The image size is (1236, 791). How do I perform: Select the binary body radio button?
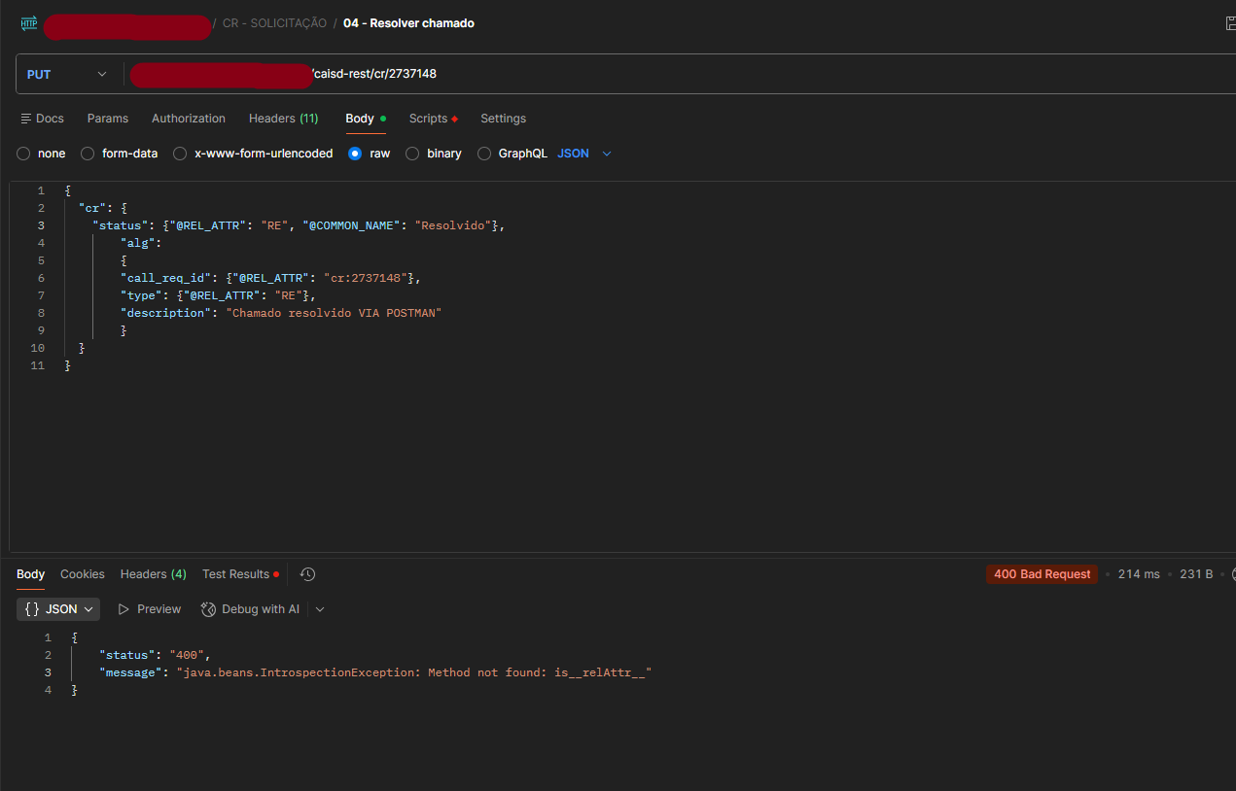(x=412, y=154)
